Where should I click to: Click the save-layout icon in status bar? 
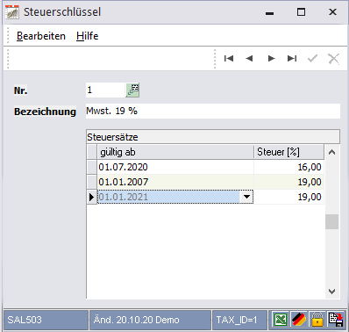336,320
